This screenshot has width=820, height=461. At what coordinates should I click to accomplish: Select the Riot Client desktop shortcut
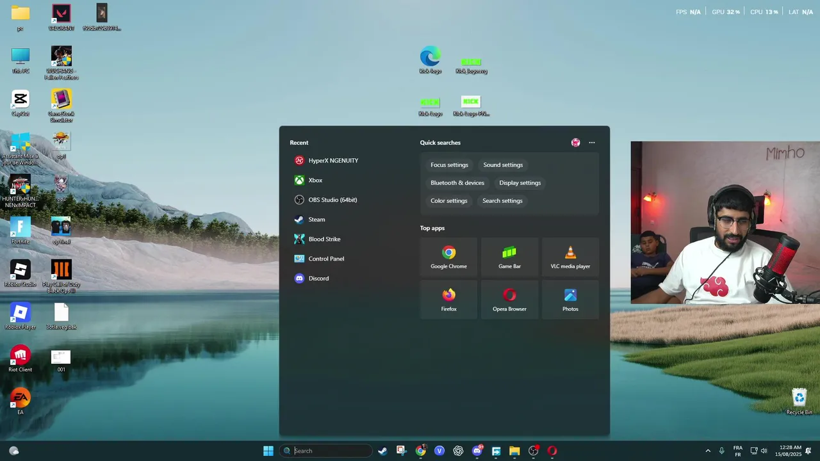click(20, 359)
